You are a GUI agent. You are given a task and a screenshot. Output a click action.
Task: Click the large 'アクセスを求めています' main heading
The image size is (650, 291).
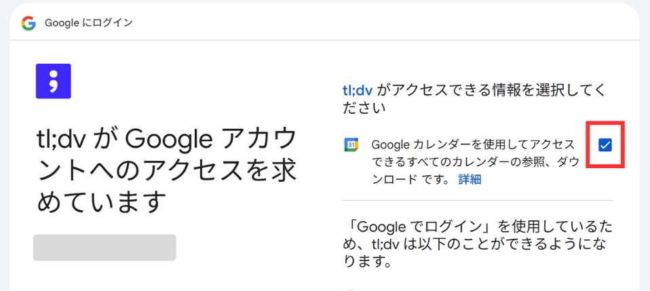click(167, 171)
